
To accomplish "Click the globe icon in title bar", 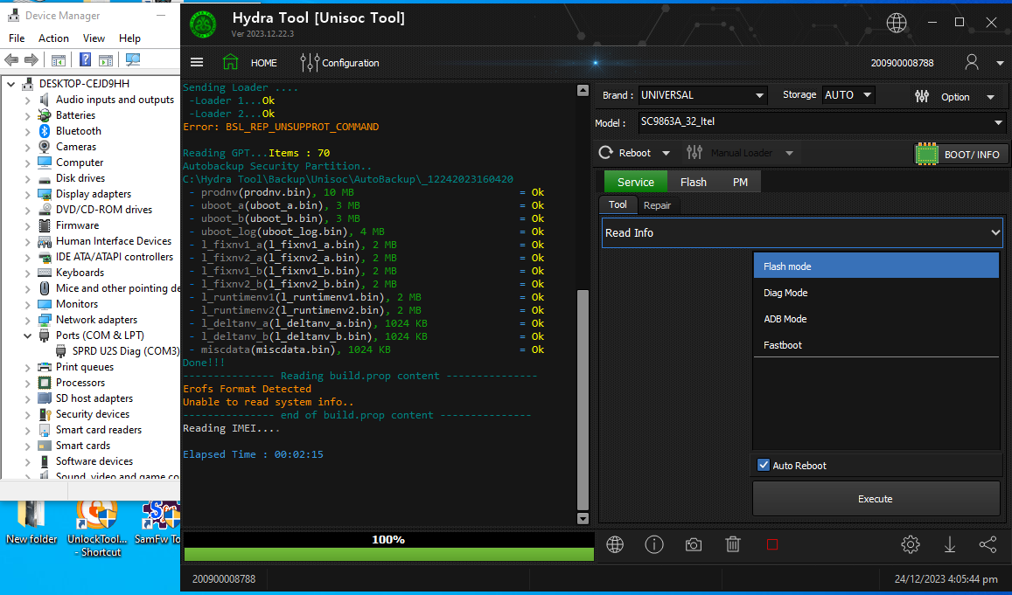I will click(x=897, y=23).
